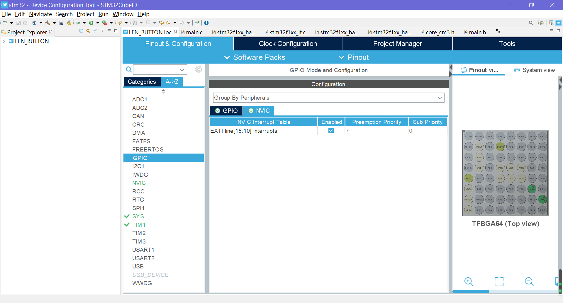Click the binary file toolbar icon
Image resolution: width=563 pixels, height=303 pixels.
[61, 23]
